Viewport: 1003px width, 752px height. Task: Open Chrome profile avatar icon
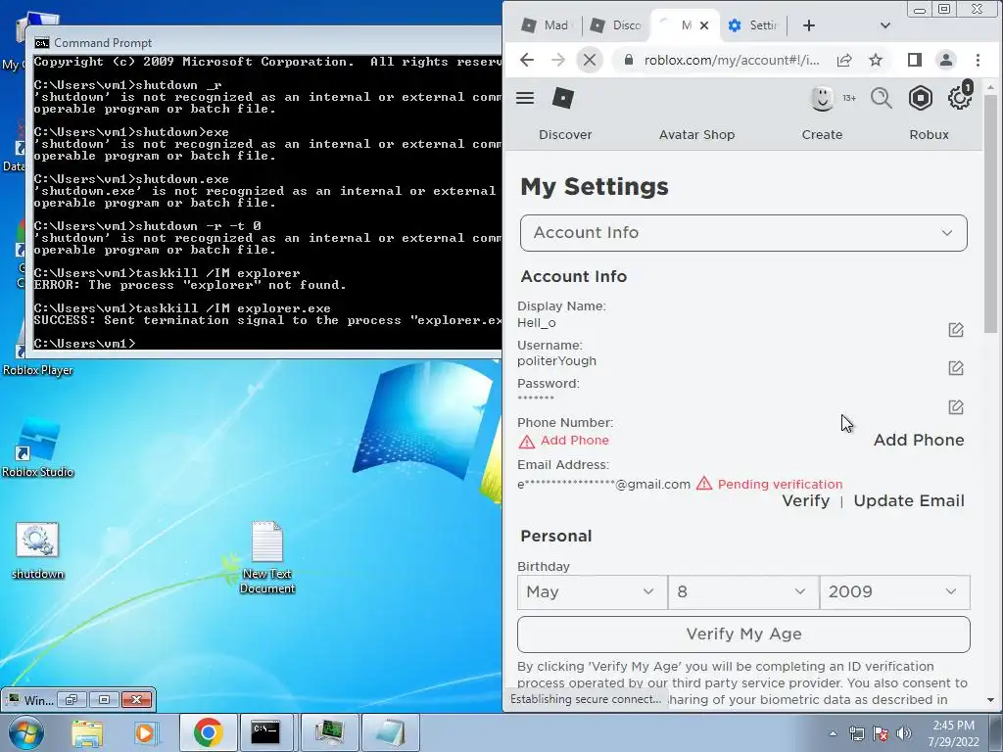tap(945, 60)
